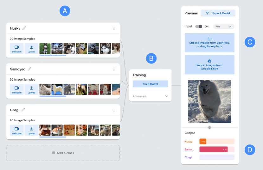Image resolution: width=263 pixels, height=170 pixels.
Task: Start Webcam capture for Husky class
Action: pyautogui.click(x=16, y=49)
